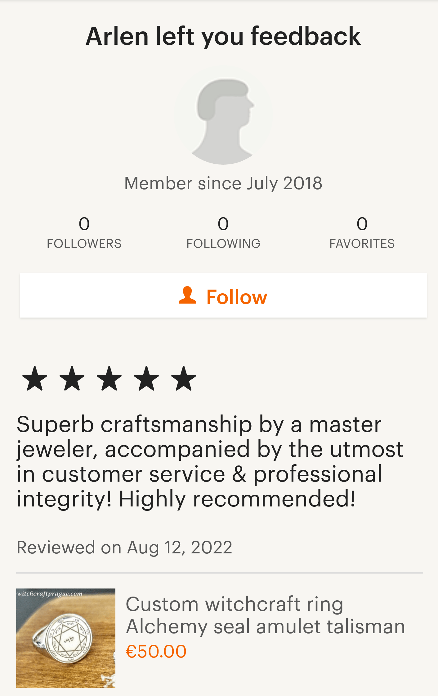
Task: Click the first rating star
Action: pyautogui.click(x=35, y=378)
